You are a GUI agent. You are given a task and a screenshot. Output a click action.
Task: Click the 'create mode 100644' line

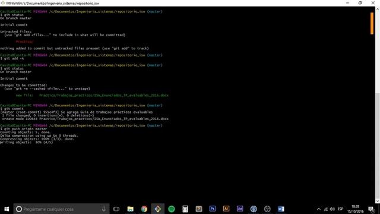click(x=85, y=119)
